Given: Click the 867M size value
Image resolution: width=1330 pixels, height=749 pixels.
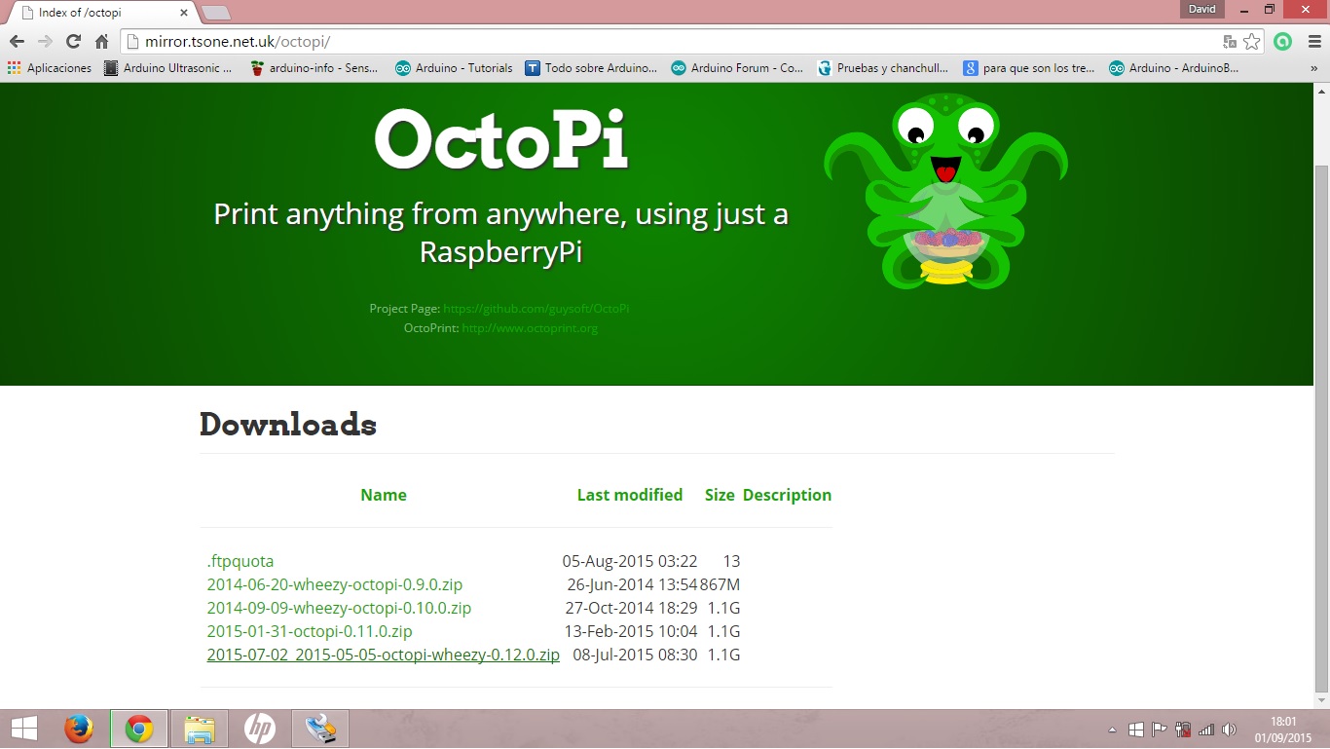Looking at the screenshot, I should point(720,584).
